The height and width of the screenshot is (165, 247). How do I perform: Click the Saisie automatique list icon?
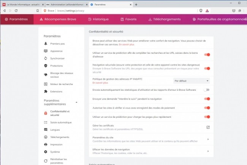coord(46,122)
